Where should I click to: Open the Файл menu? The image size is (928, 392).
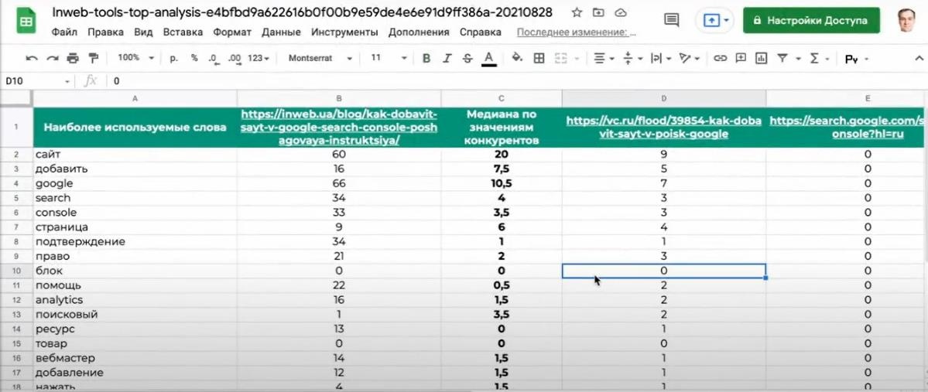click(x=64, y=32)
